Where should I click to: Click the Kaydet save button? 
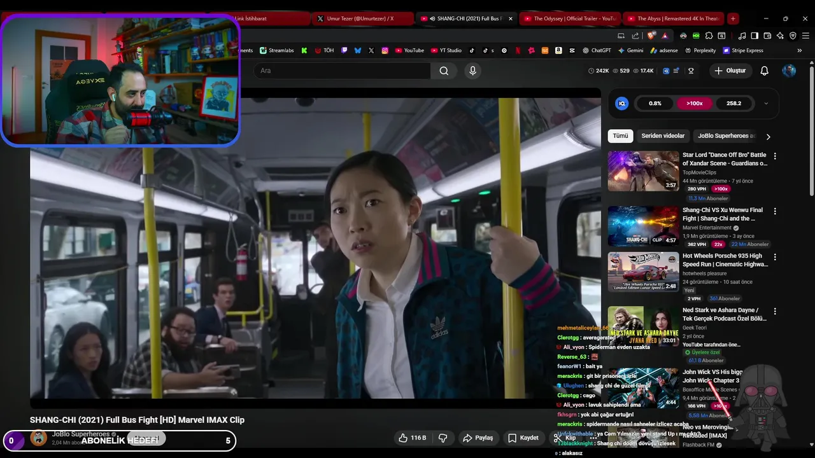pyautogui.click(x=523, y=438)
